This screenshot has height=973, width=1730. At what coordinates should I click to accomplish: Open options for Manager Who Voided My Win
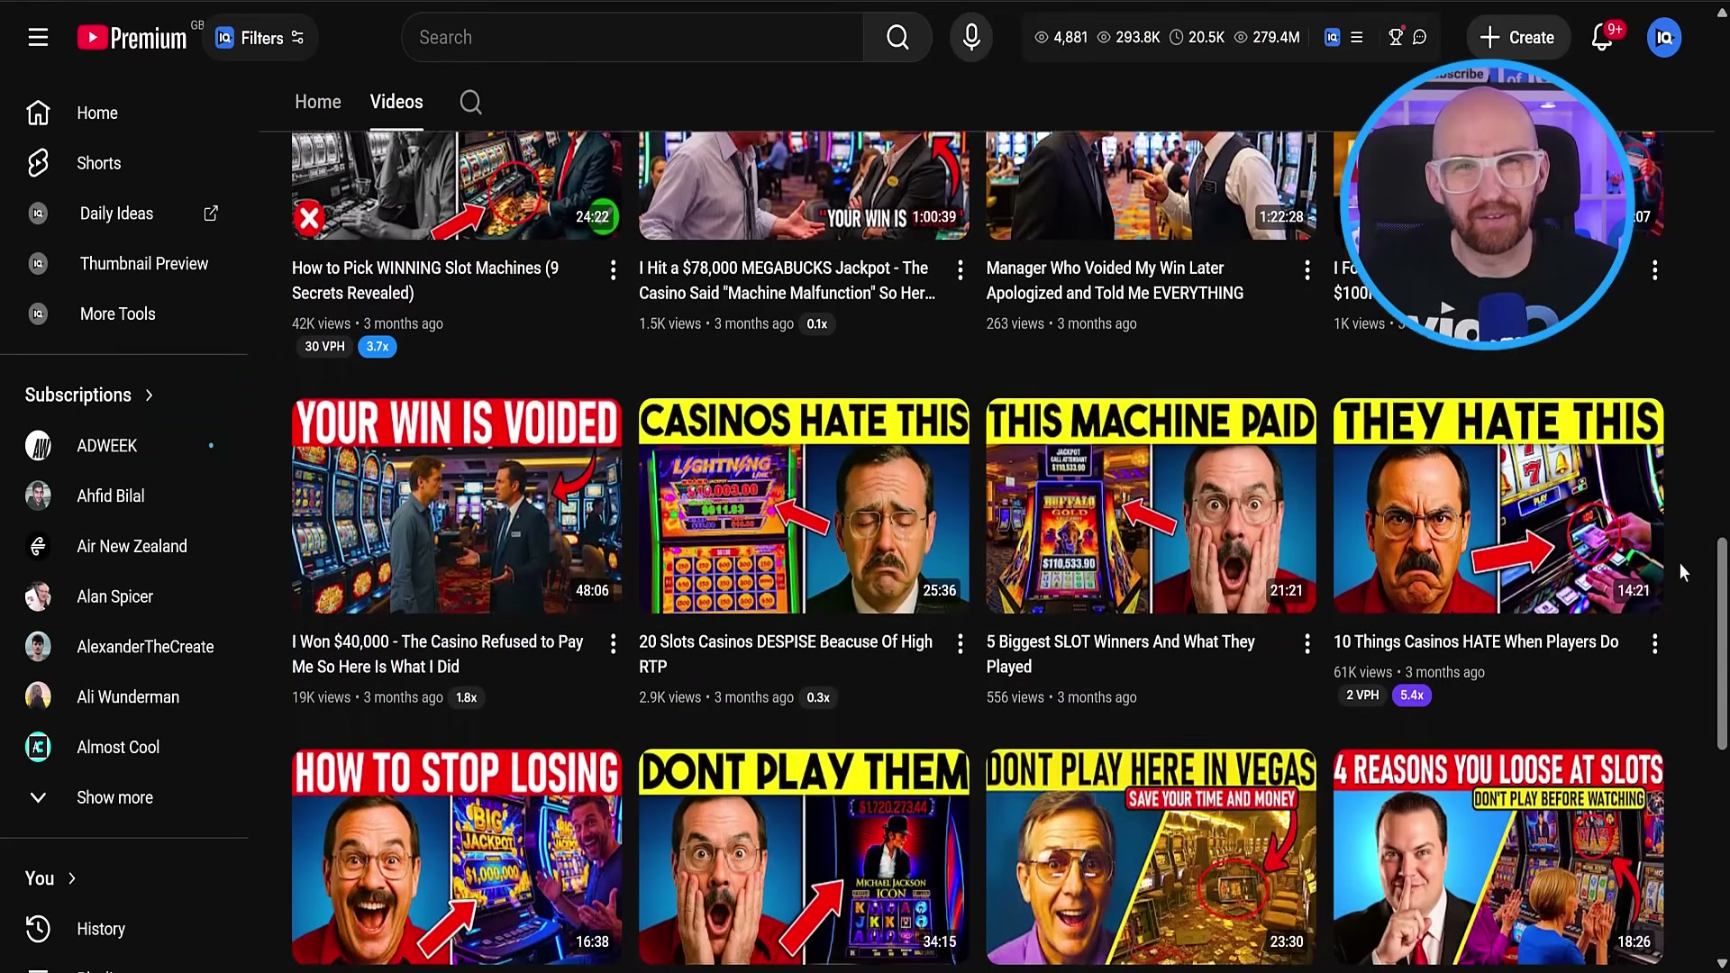click(x=1307, y=269)
